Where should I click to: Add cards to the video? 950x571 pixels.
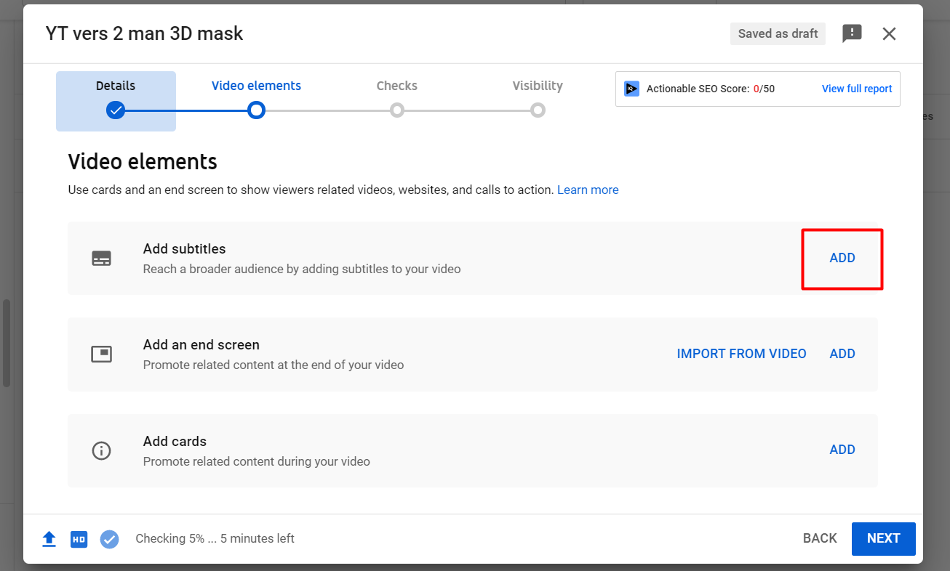(x=842, y=450)
